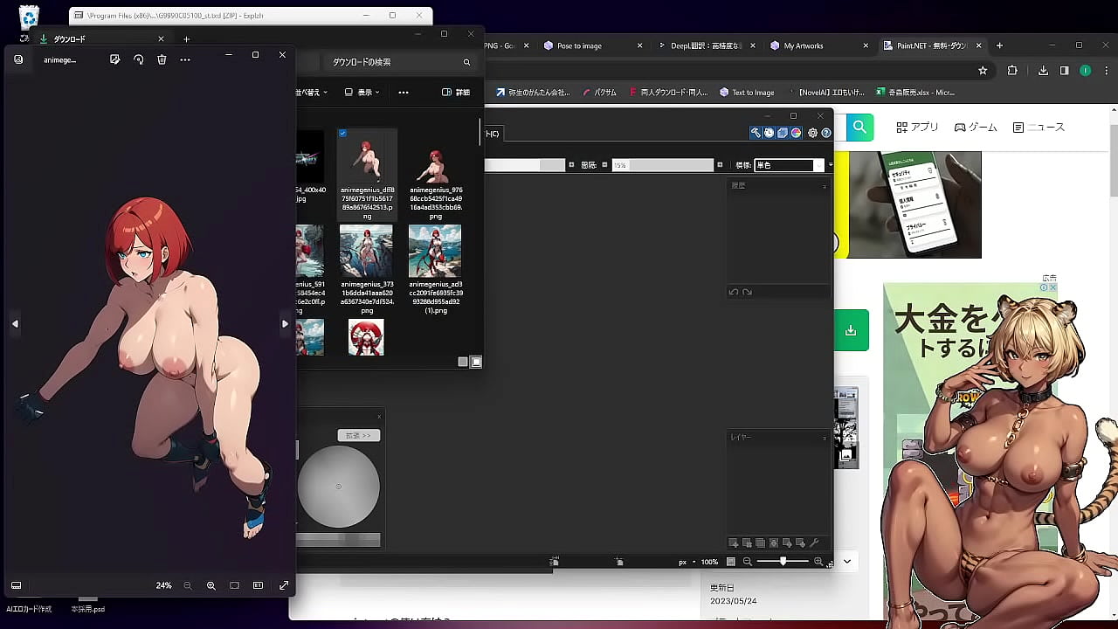Open the 単色 fill style dropdown

[x=789, y=164]
